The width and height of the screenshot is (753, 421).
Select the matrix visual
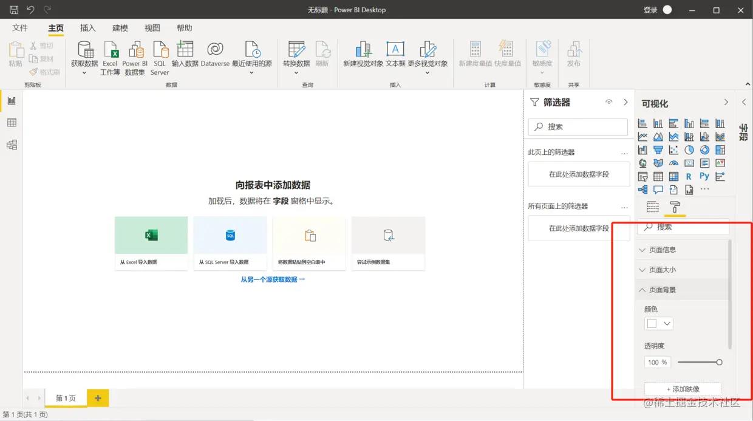673,177
